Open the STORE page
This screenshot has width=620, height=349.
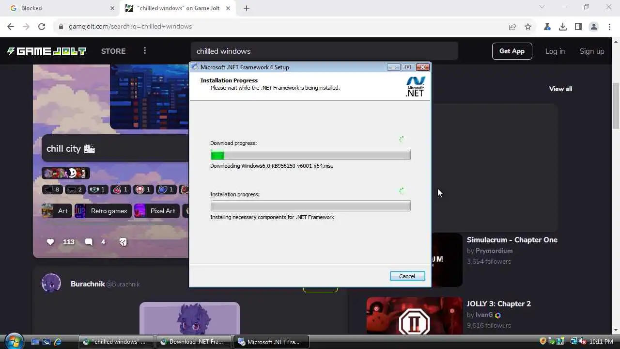click(113, 51)
